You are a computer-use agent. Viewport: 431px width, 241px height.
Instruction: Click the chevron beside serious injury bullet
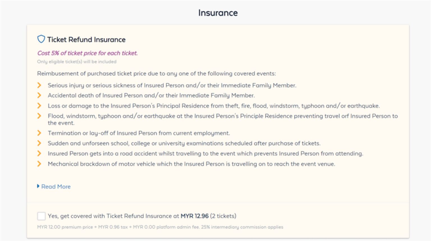[39, 85]
